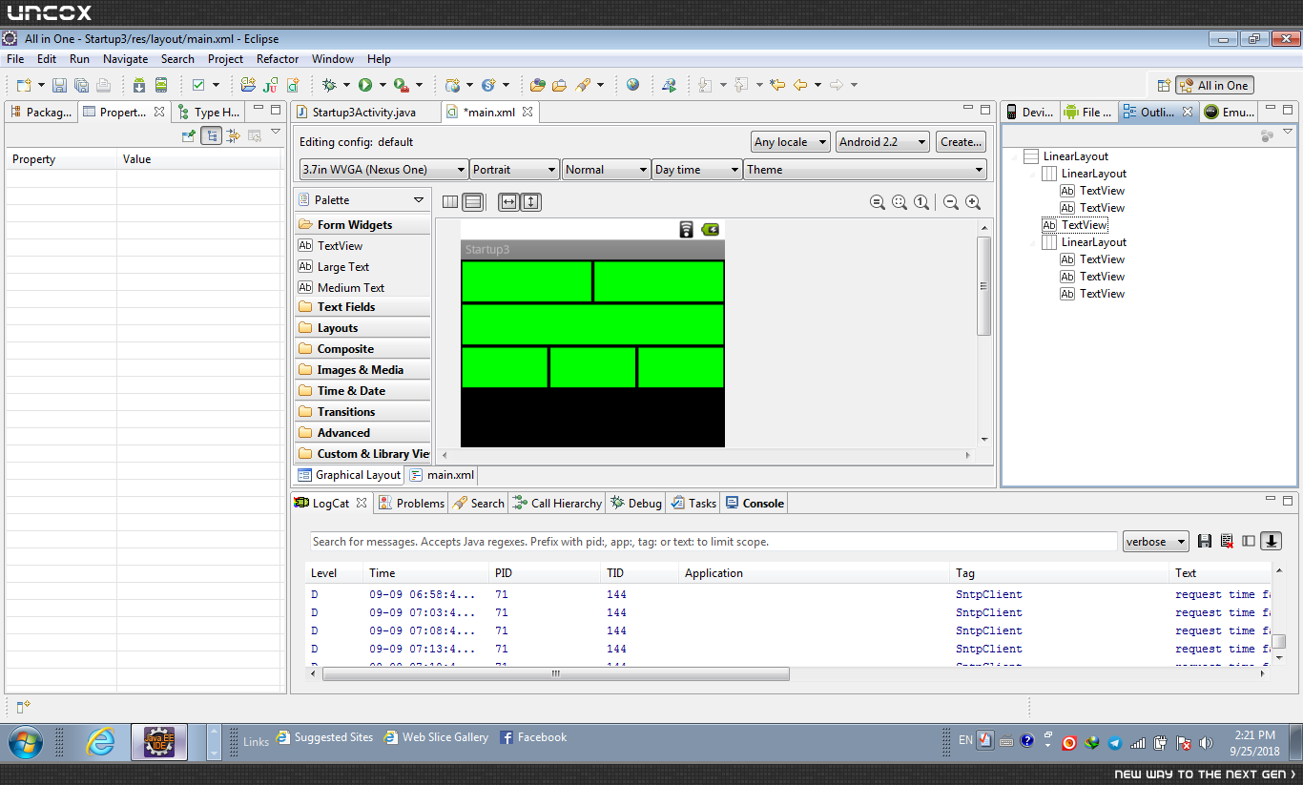
Task: Click the volume speaker tray icon
Action: (1206, 742)
